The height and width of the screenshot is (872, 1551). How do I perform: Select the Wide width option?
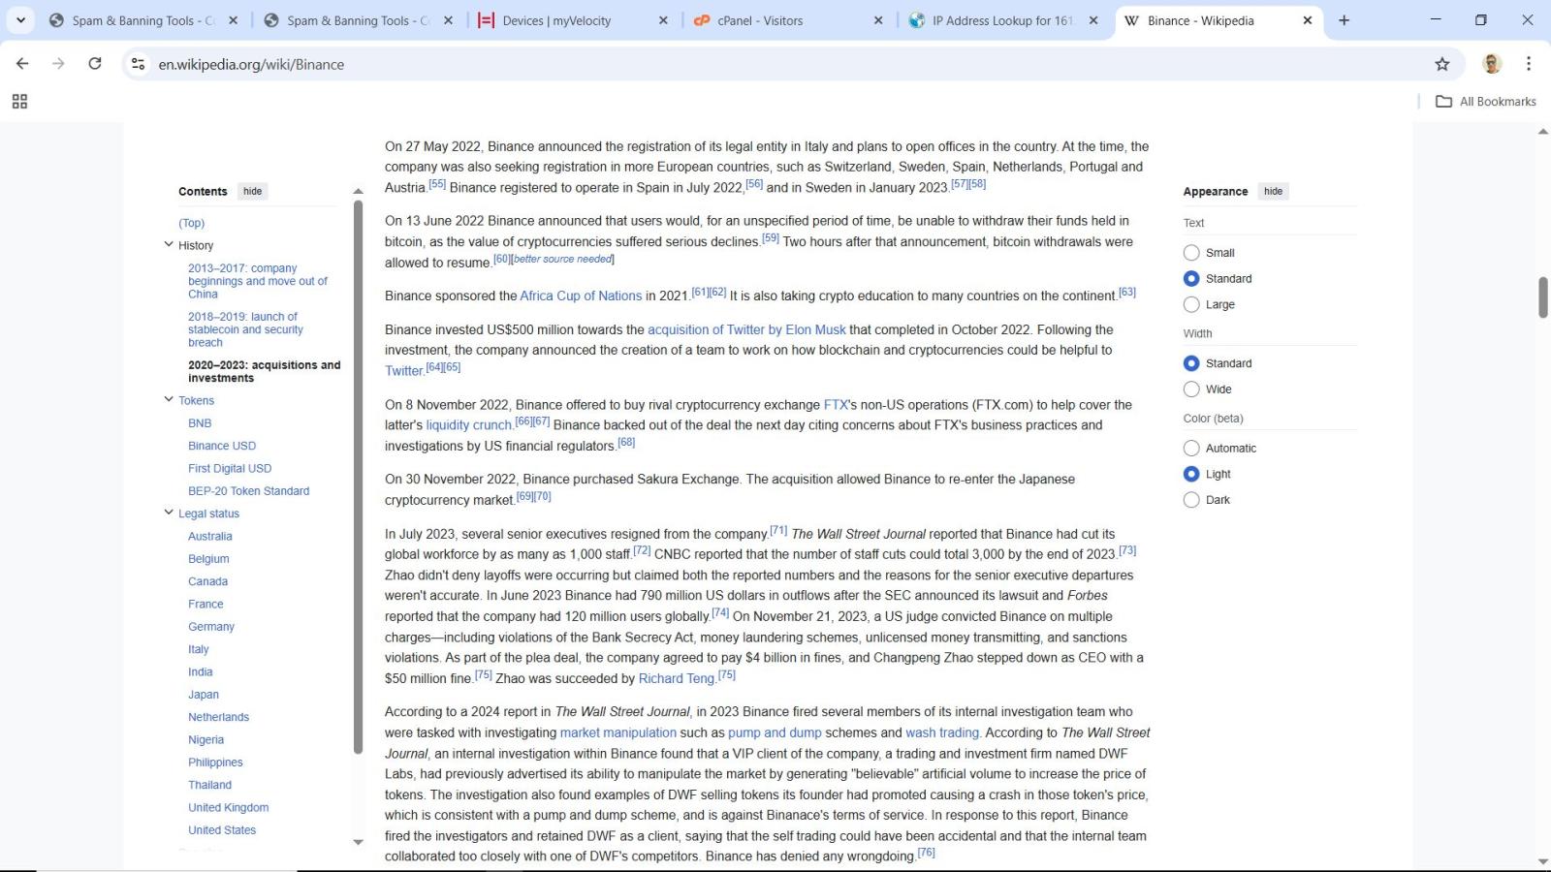coord(1191,389)
